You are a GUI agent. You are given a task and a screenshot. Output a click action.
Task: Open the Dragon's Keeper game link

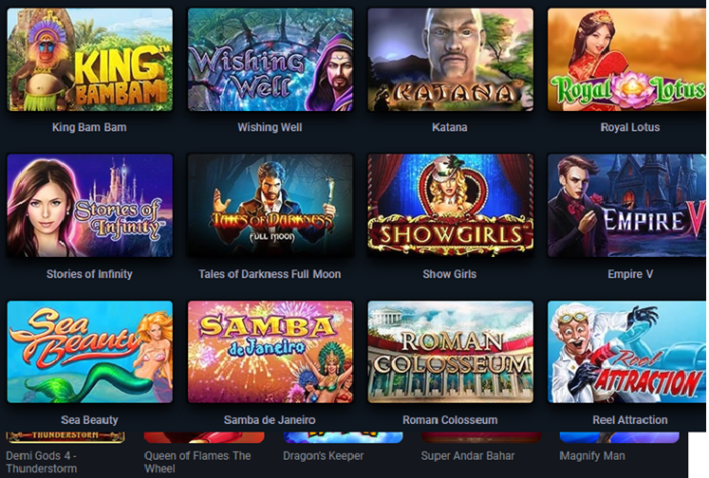324,456
